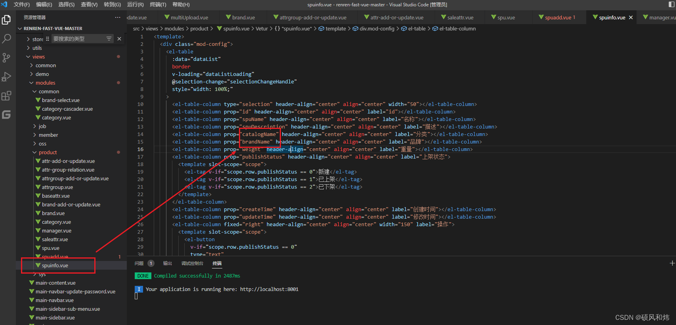The height and width of the screenshot is (325, 676).
Task: Place cursor on line number 16
Action: pyautogui.click(x=140, y=149)
